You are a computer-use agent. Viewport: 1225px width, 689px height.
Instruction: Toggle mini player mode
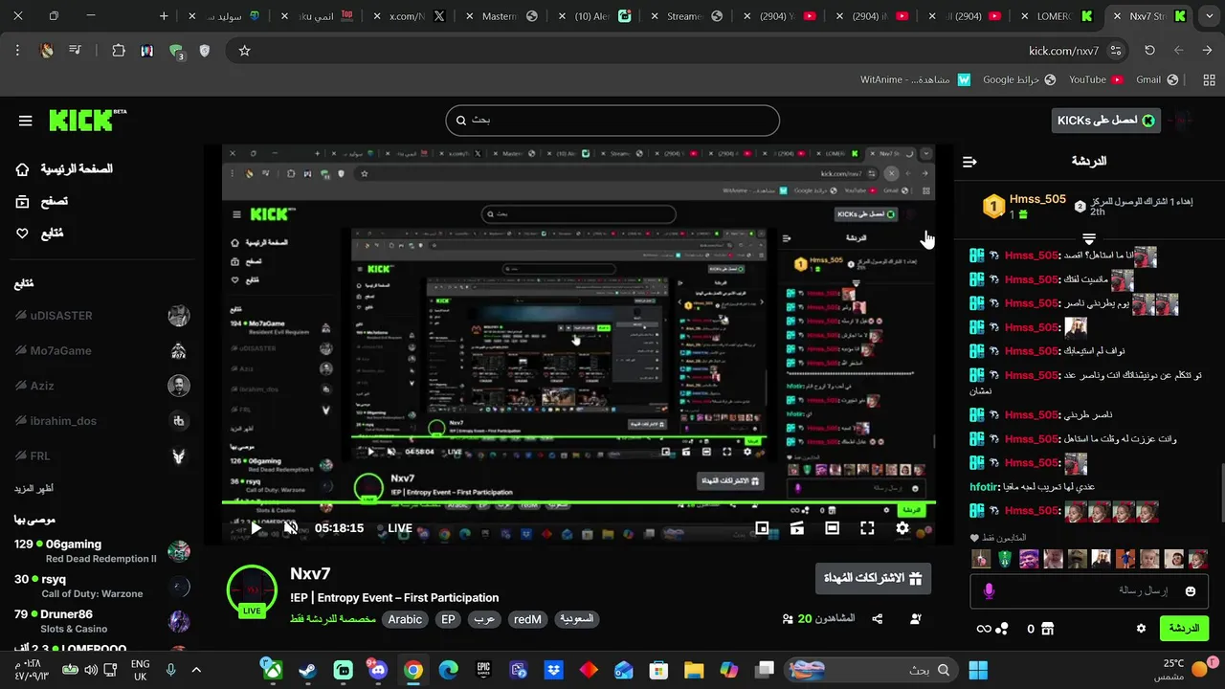pyautogui.click(x=762, y=528)
